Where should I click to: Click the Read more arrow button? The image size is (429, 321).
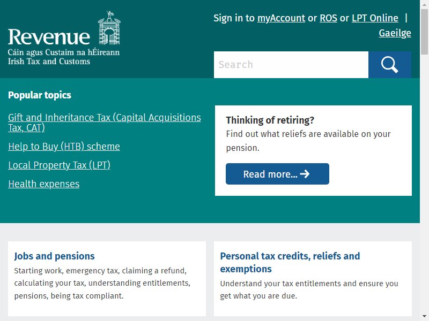[277, 174]
